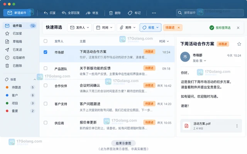247x154 pixels.
Task: Open the 草稿箱 drafts folder
Action: (20, 42)
